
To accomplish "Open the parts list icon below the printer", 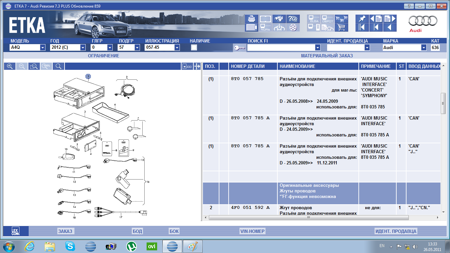I will (251, 27).
